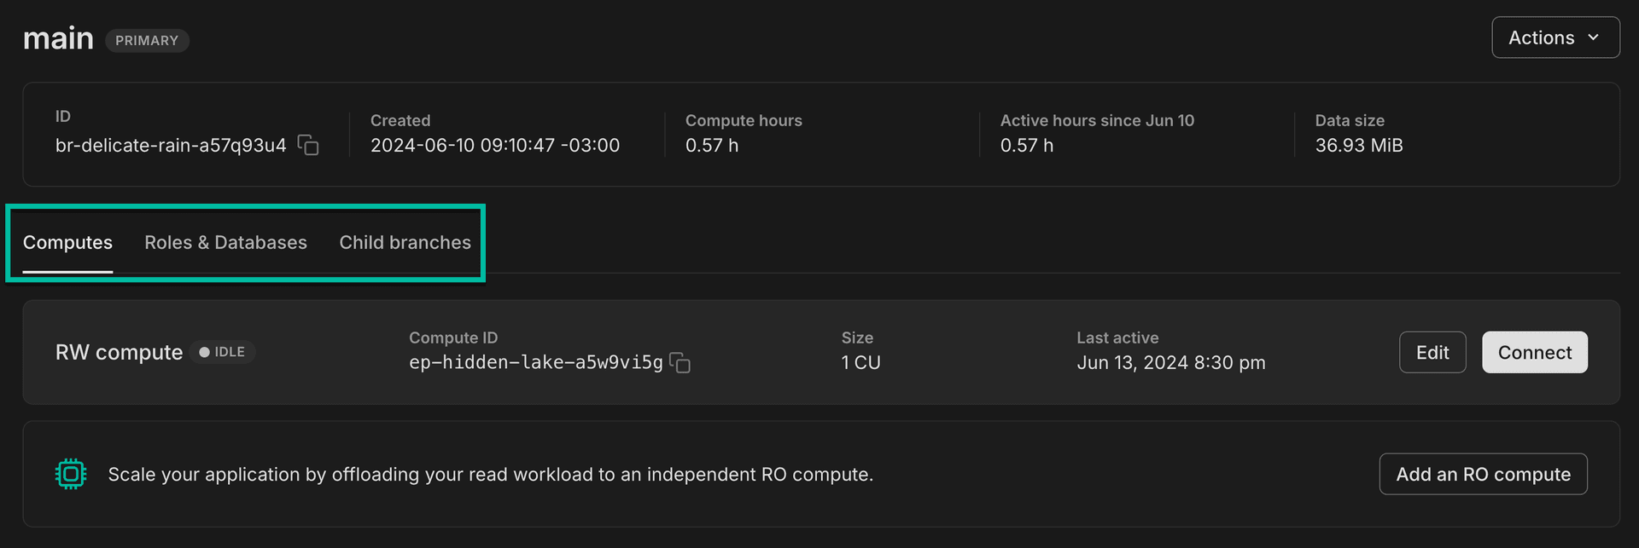Click the RW compute label
Viewport: 1639px width, 548px height.
[119, 353]
